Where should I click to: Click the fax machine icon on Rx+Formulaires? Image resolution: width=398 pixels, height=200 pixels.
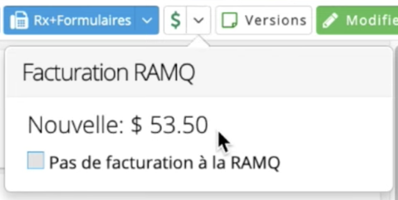[19, 21]
